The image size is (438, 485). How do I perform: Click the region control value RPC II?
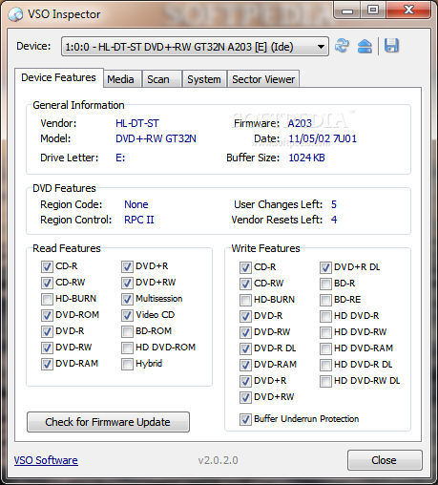click(x=139, y=220)
